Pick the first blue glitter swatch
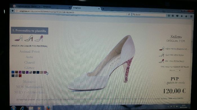 coord(13,72)
